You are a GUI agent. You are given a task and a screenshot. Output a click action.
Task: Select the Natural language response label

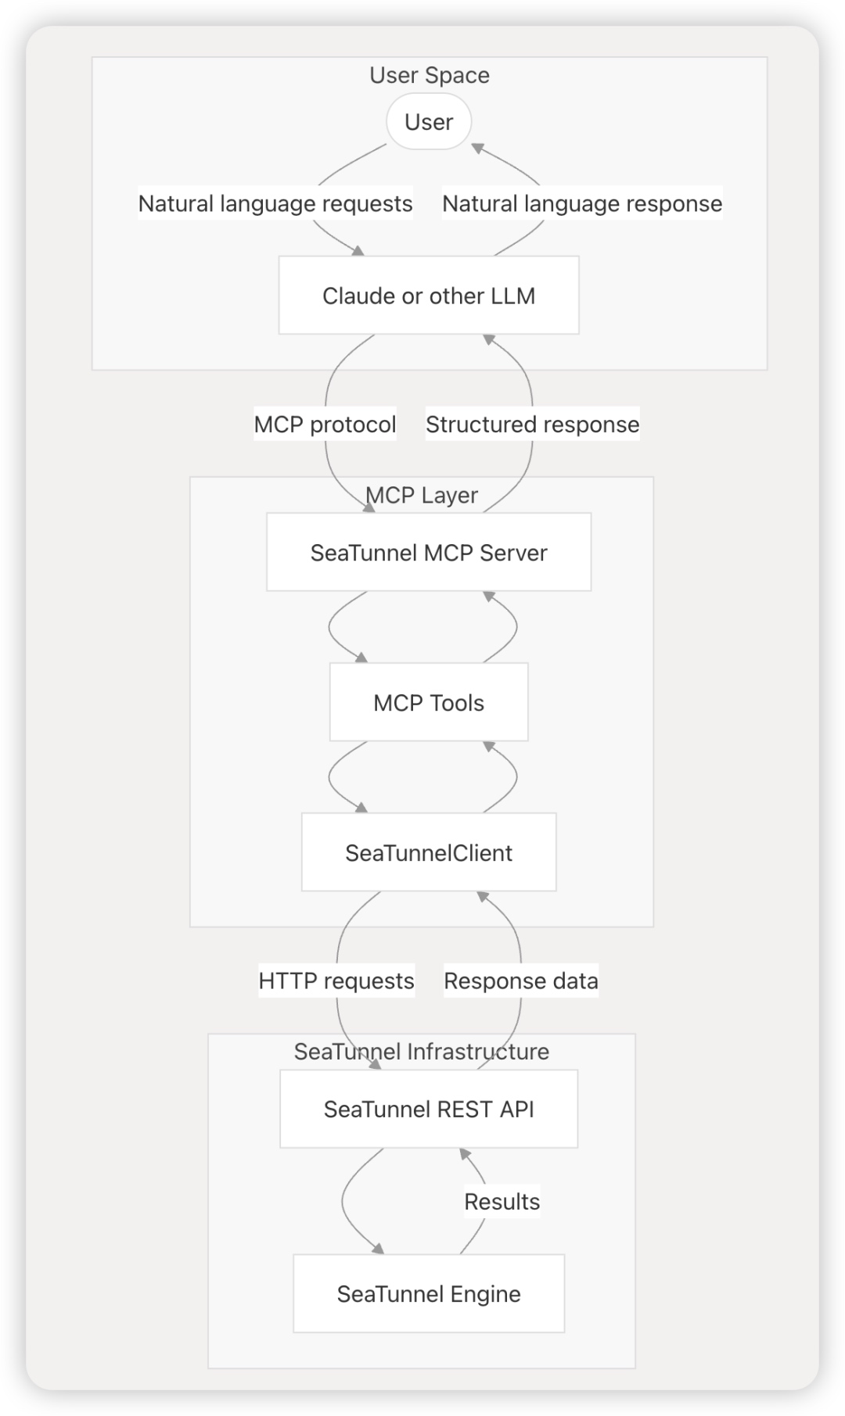pyautogui.click(x=582, y=203)
